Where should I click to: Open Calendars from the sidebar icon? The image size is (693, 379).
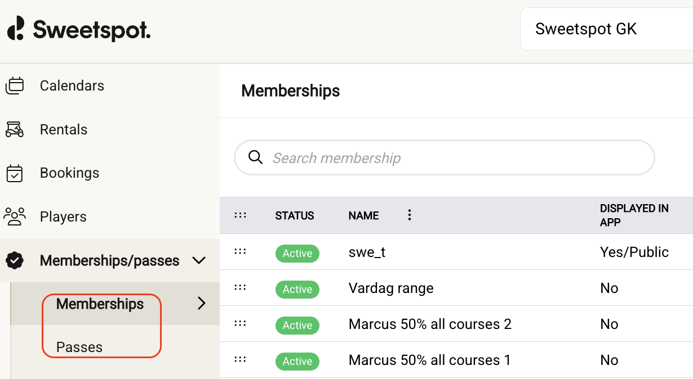click(x=15, y=86)
